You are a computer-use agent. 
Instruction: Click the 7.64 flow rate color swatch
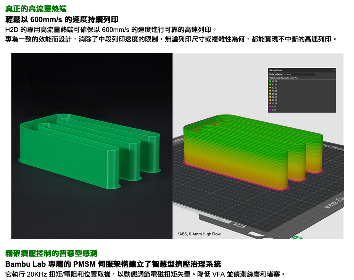[x=270, y=107]
